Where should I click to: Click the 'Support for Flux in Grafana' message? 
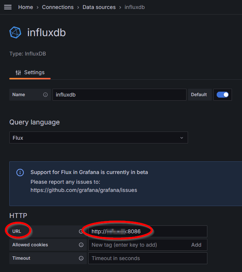(x=89, y=172)
